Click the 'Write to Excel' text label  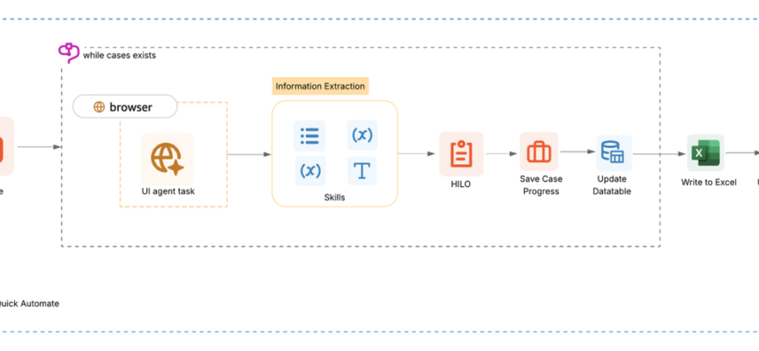coord(708,183)
